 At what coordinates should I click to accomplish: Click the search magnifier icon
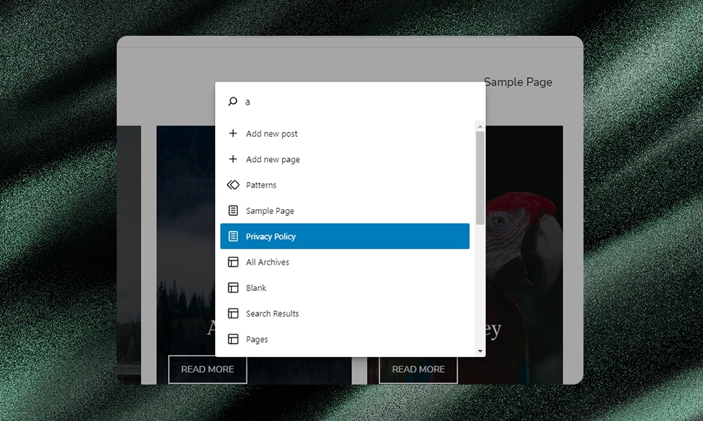tap(233, 101)
